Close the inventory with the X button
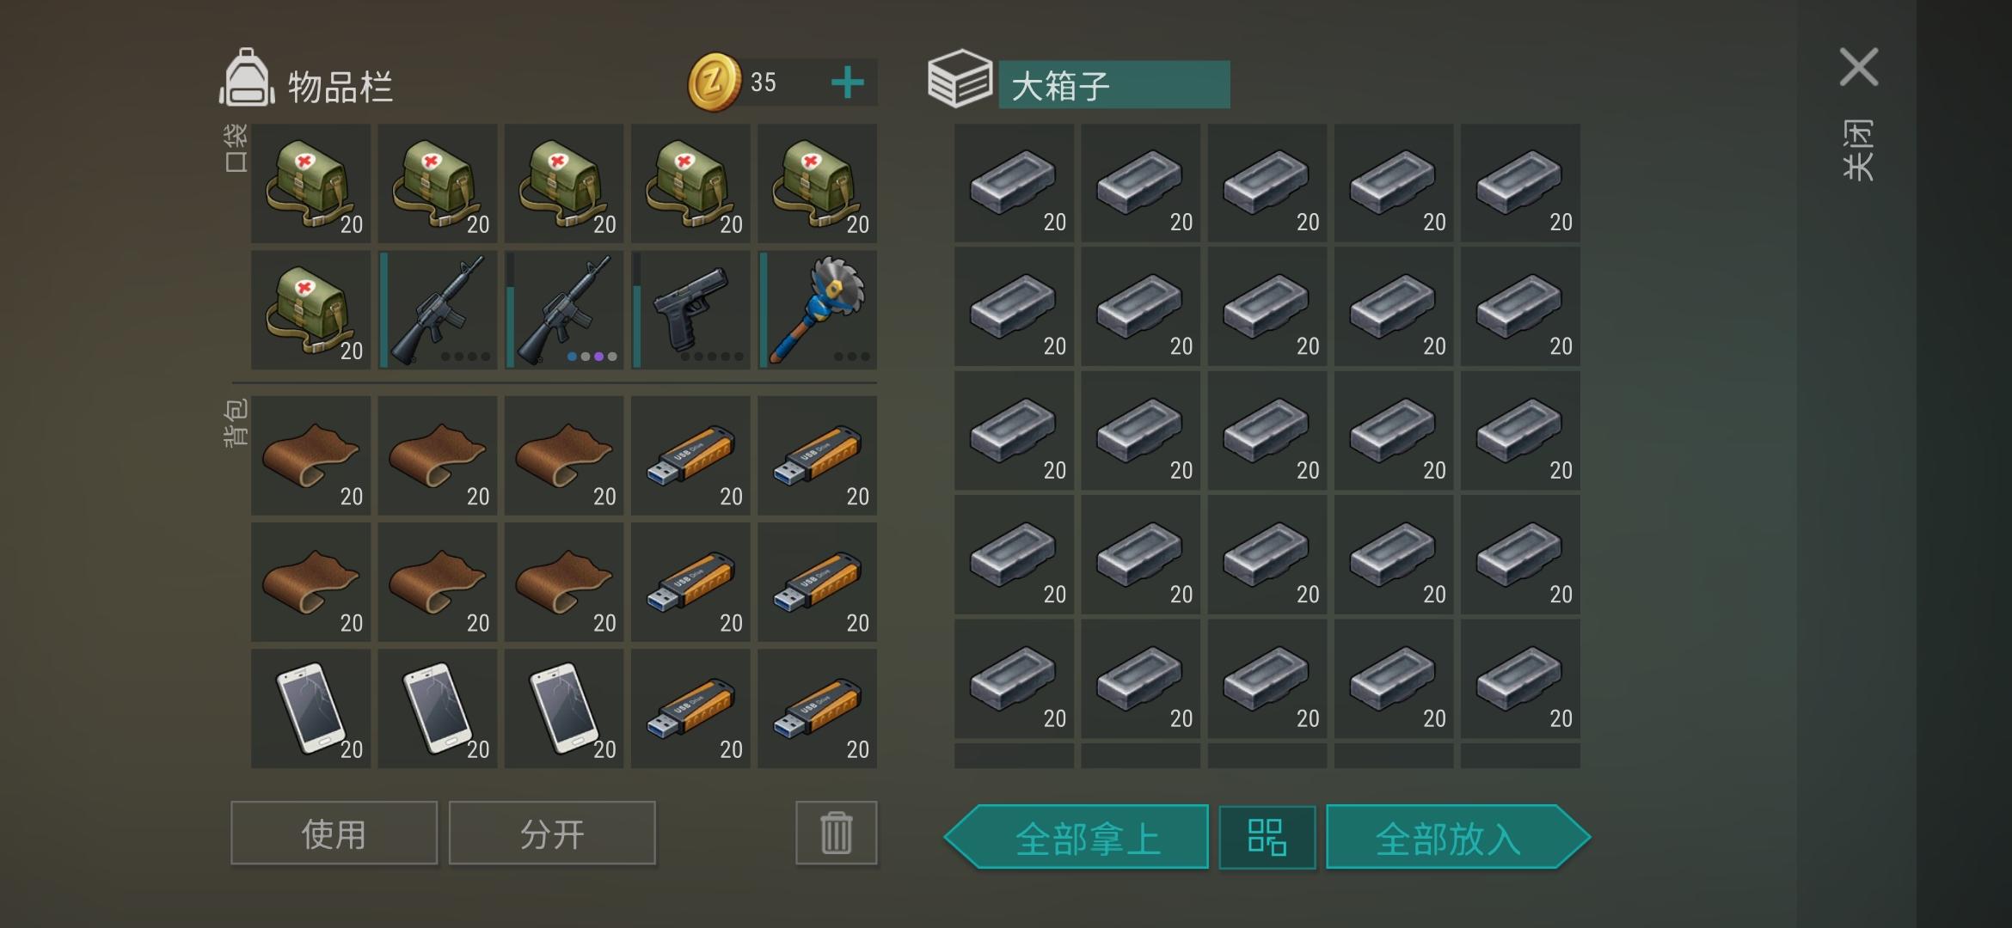 (x=1858, y=67)
